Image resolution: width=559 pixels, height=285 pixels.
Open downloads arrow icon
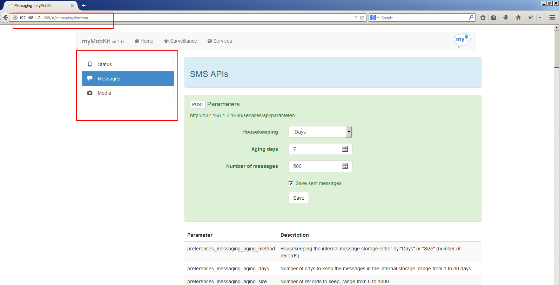[506, 17]
